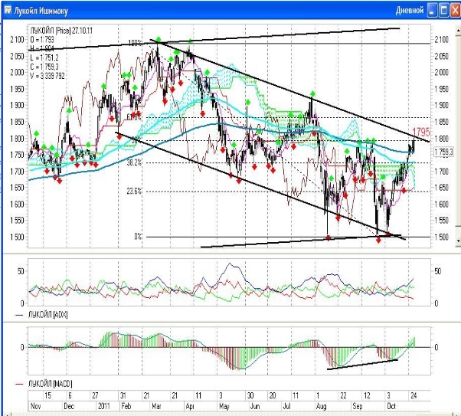The height and width of the screenshot is (416, 461).
Task: Click the 'Aug' month label on time axis
Action: click(321, 406)
